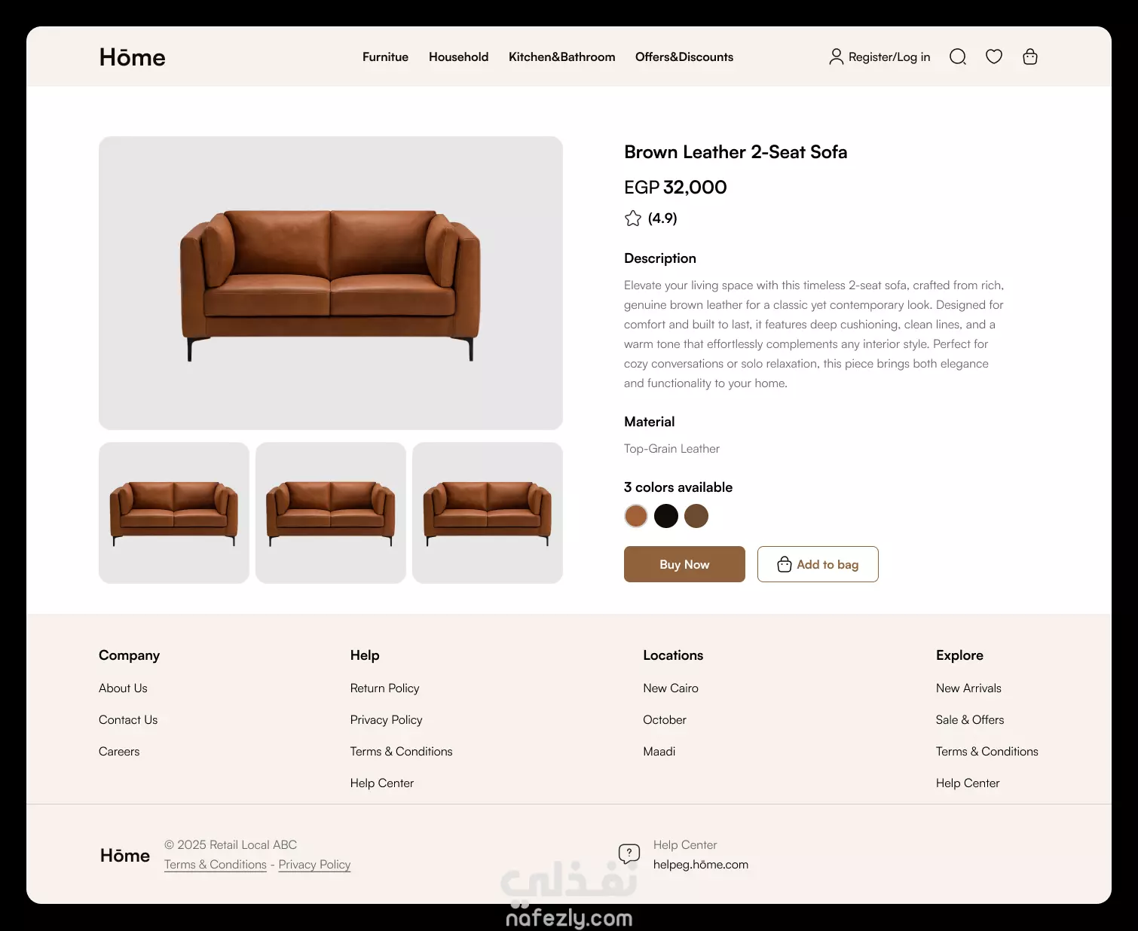The height and width of the screenshot is (931, 1138).
Task: Open the search icon in header
Action: click(958, 56)
